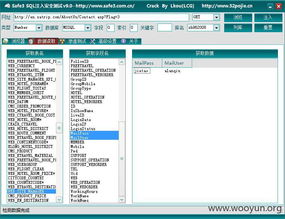Click the database icon on the 数据读取 tab
Image resolution: width=285 pixels, height=219 pixels.
click(x=31, y=41)
